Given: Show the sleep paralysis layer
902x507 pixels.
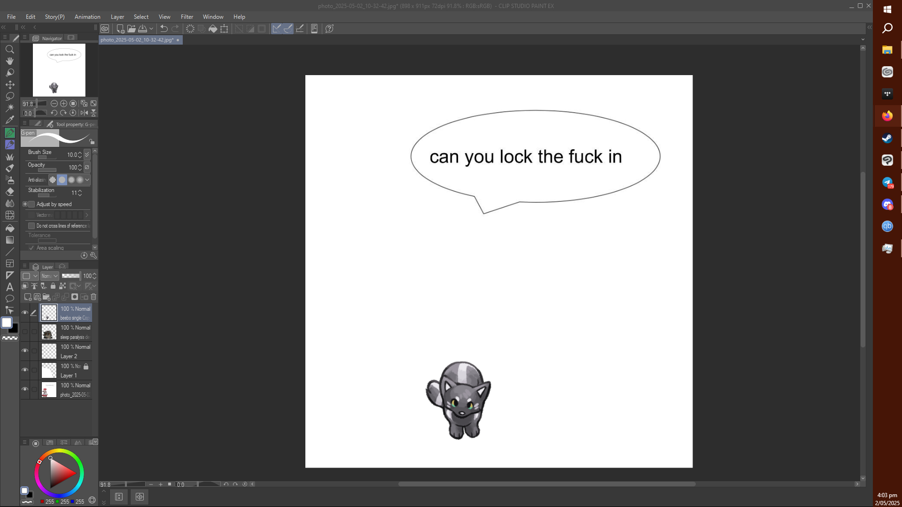Looking at the screenshot, I should click(25, 332).
